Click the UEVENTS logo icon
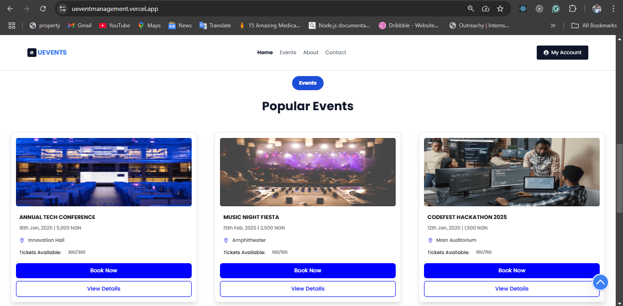The height and width of the screenshot is (306, 623). pyautogui.click(x=31, y=52)
